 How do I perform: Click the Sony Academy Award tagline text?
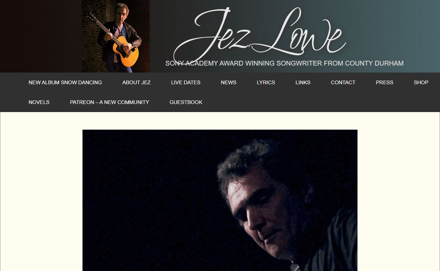(x=284, y=63)
